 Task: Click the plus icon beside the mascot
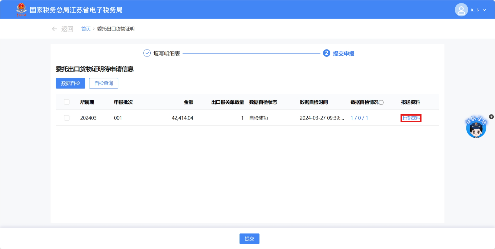coord(491,117)
